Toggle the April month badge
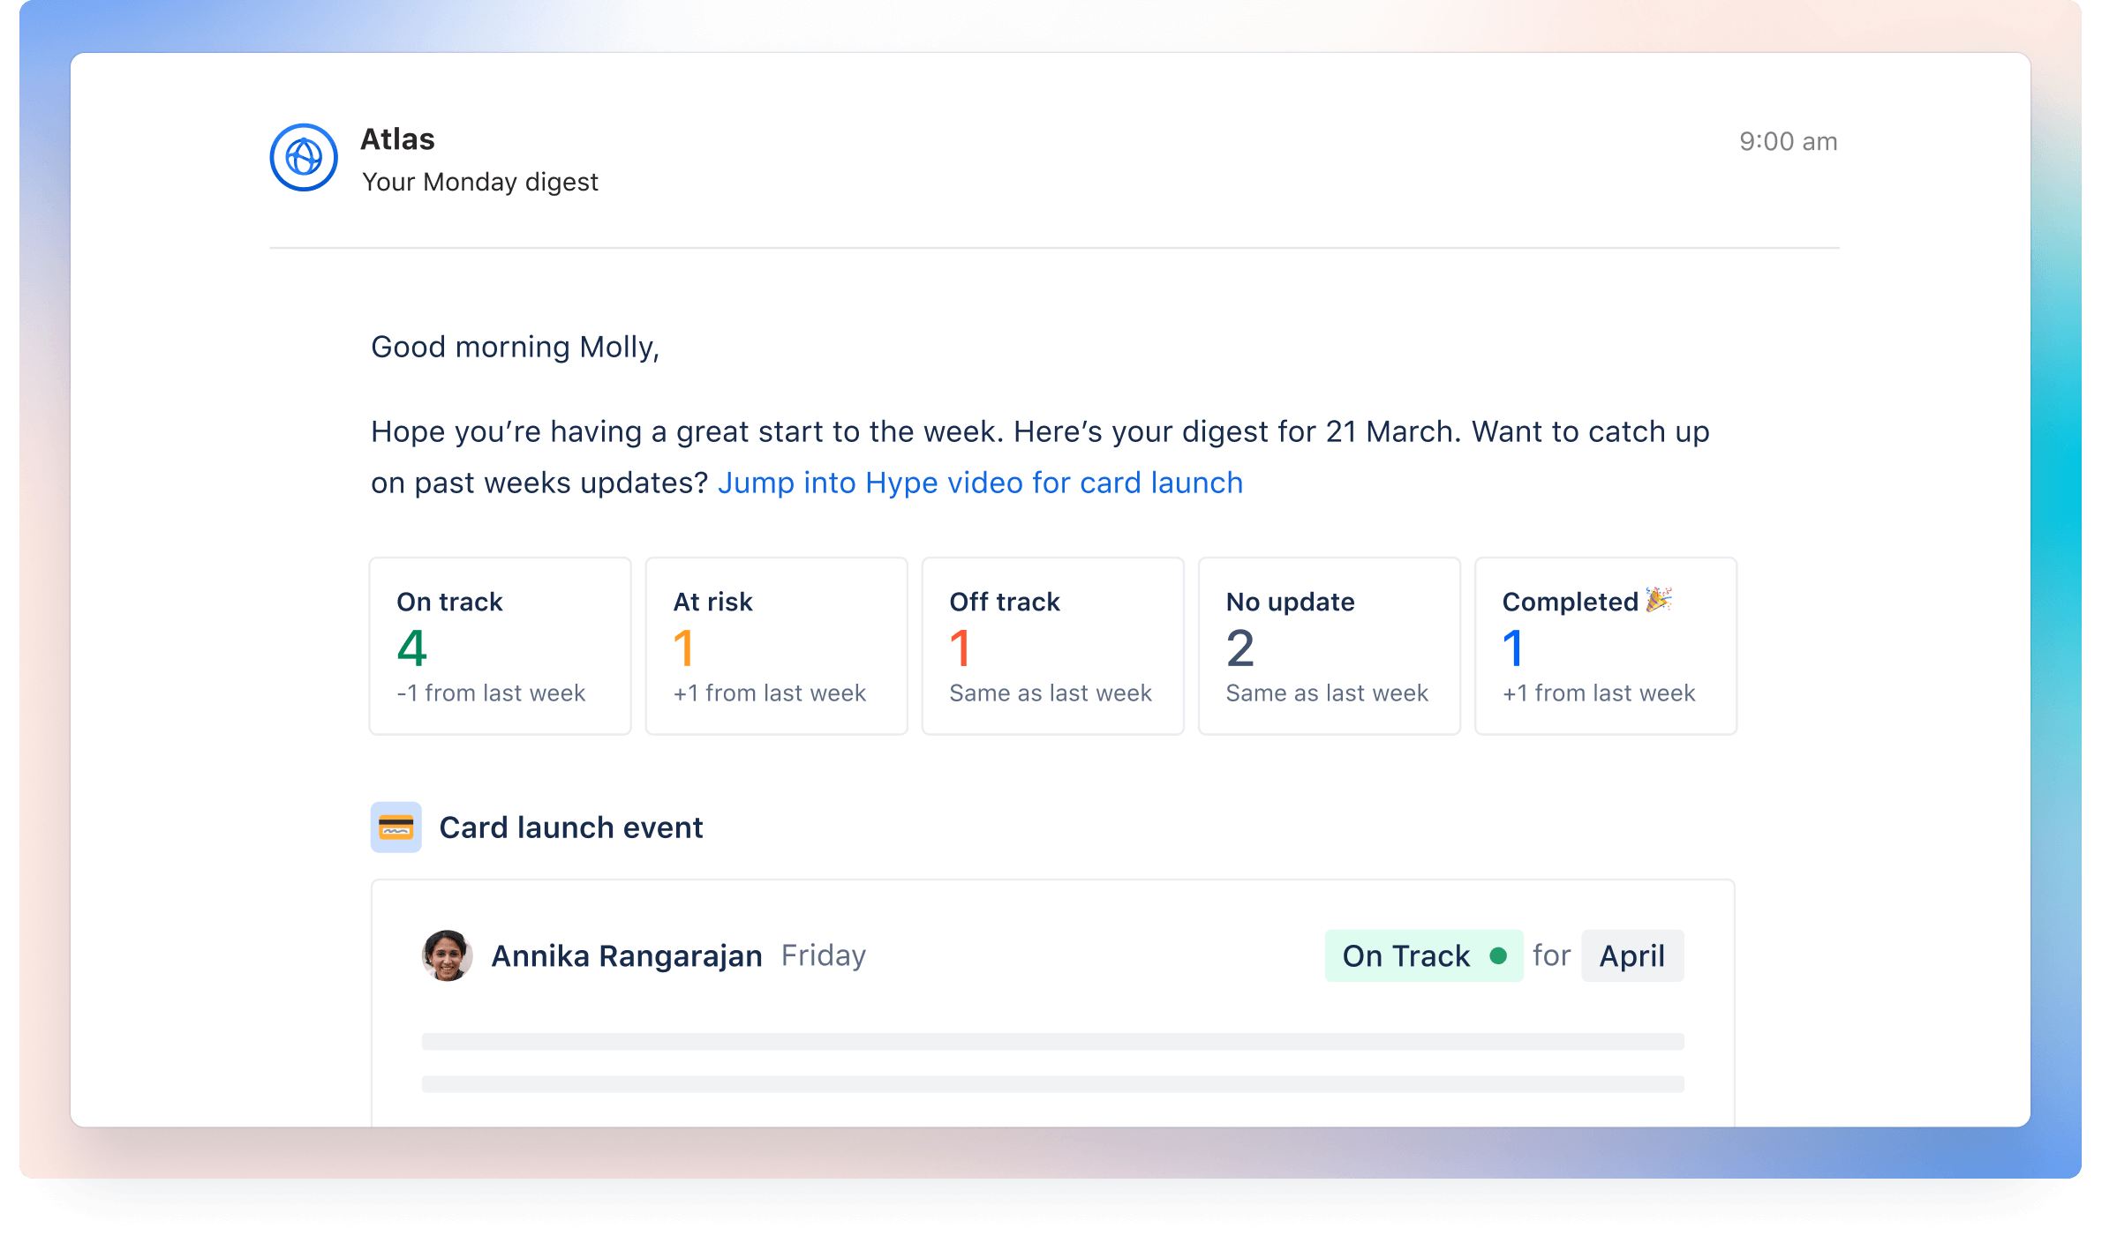Image resolution: width=2102 pixels, height=1243 pixels. tap(1632, 955)
